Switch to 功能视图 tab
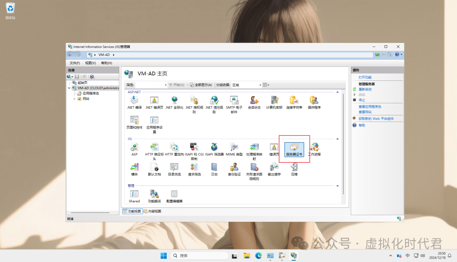 point(132,211)
